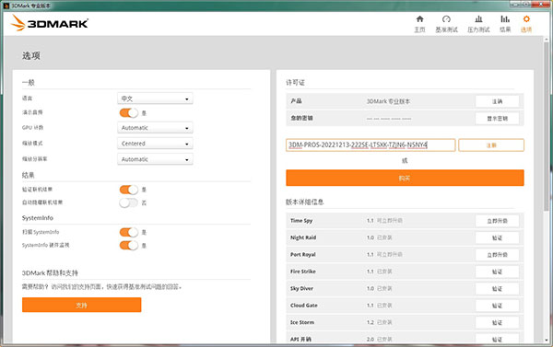Click the upgrade button for Port Royal
This screenshot has width=553, height=347.
(497, 255)
